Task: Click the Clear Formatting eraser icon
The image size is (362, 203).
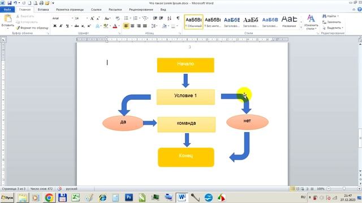Action: (118, 18)
